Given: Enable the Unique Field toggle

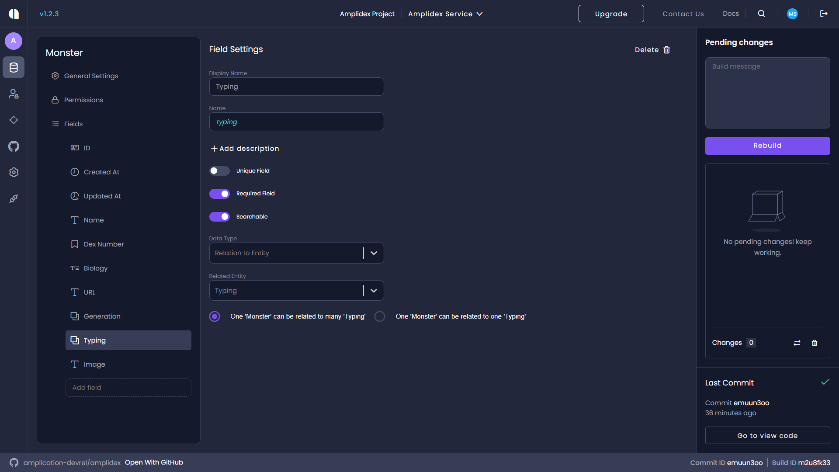Looking at the screenshot, I should [x=220, y=170].
